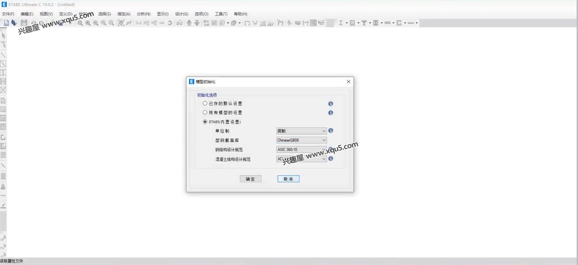This screenshot has height=265, width=578.
Task: Click the glasses Perspective Toggle icon
Action: pyautogui.click(x=179, y=23)
